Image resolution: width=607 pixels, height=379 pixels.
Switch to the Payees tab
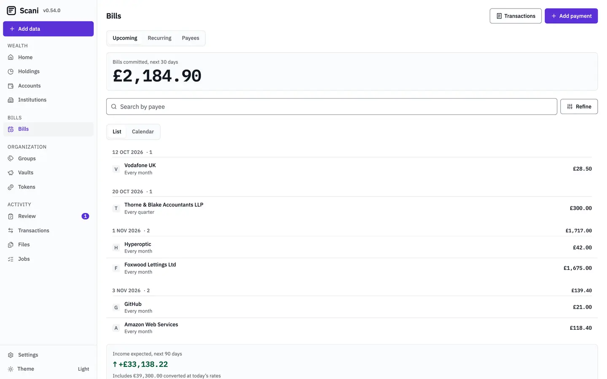coord(191,38)
